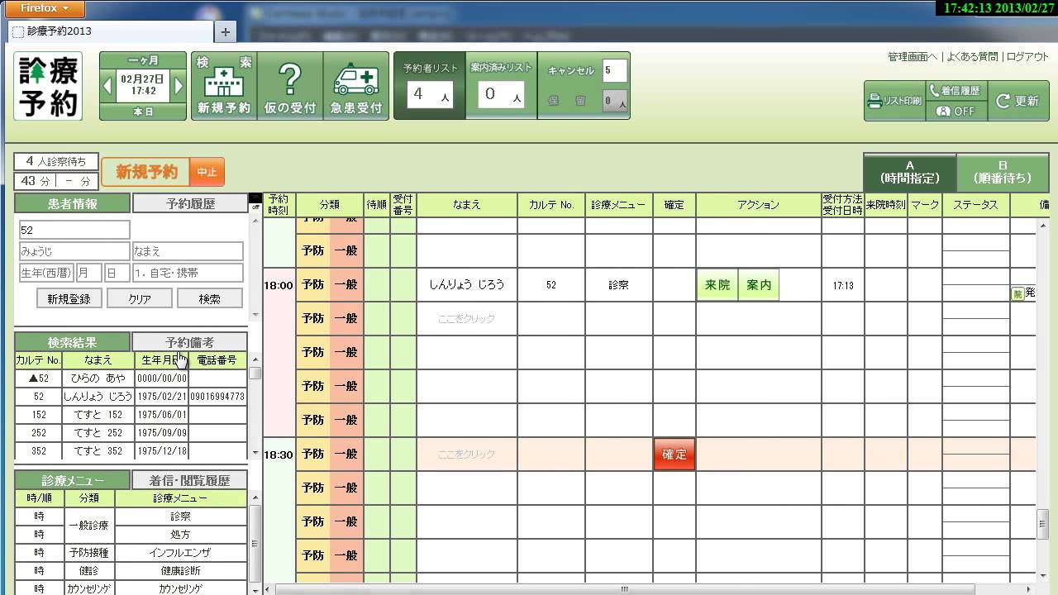Click the 検索 button in patient panel
The image size is (1058, 595).
pos(209,298)
